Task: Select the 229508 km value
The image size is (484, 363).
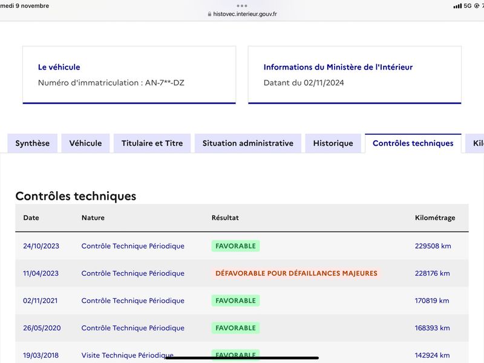Action: point(433,246)
